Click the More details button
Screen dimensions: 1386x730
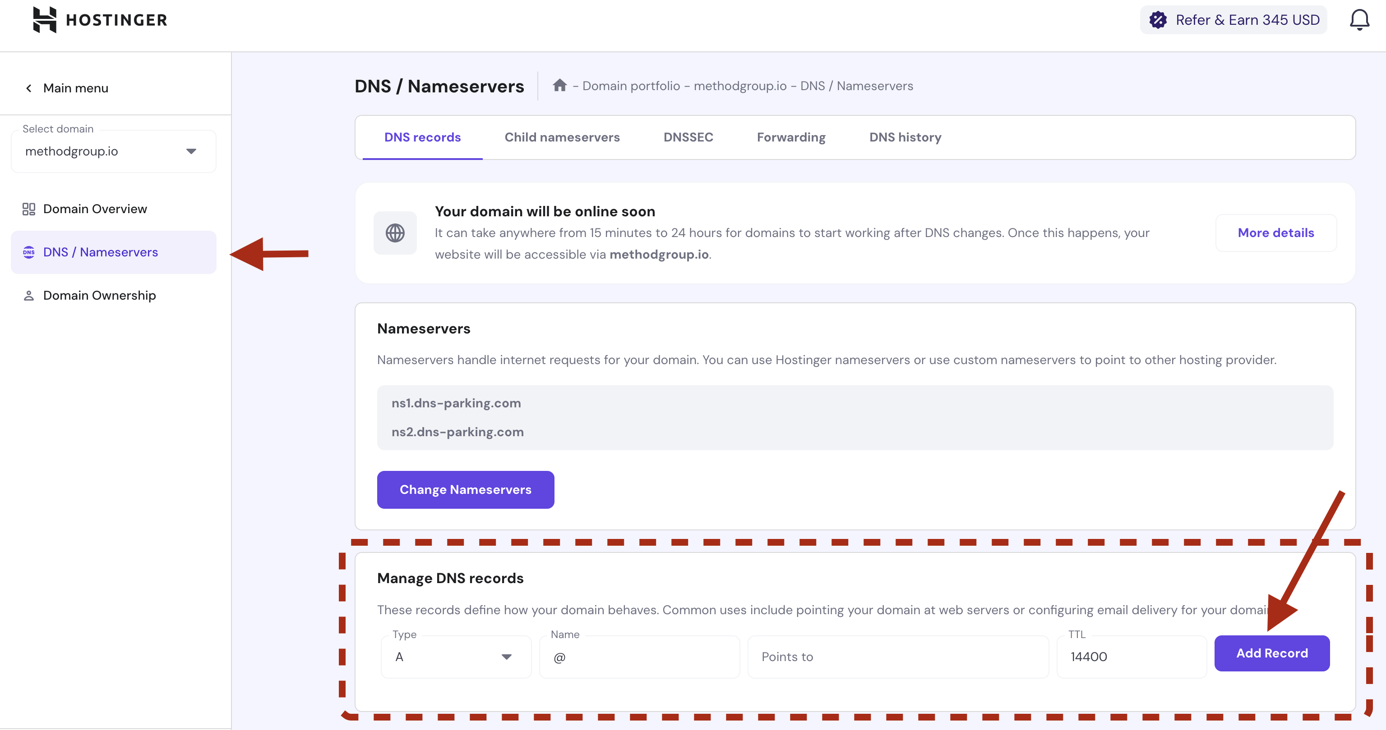tap(1276, 233)
